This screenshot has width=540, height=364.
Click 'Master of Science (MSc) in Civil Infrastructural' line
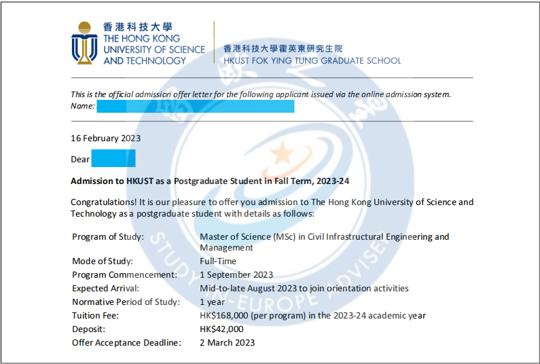325,237
